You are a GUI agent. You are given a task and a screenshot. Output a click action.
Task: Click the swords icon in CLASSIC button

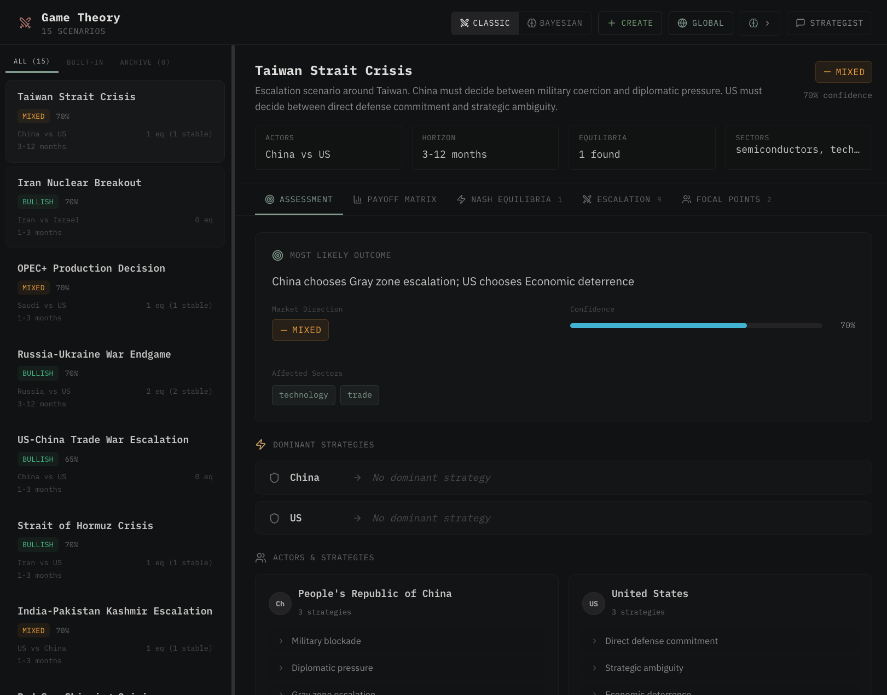point(465,23)
